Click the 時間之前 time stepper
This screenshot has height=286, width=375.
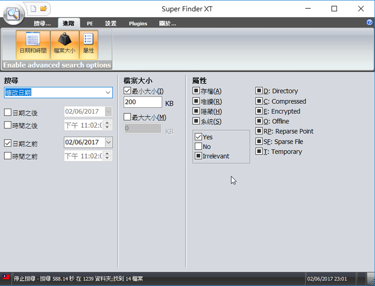(107, 156)
